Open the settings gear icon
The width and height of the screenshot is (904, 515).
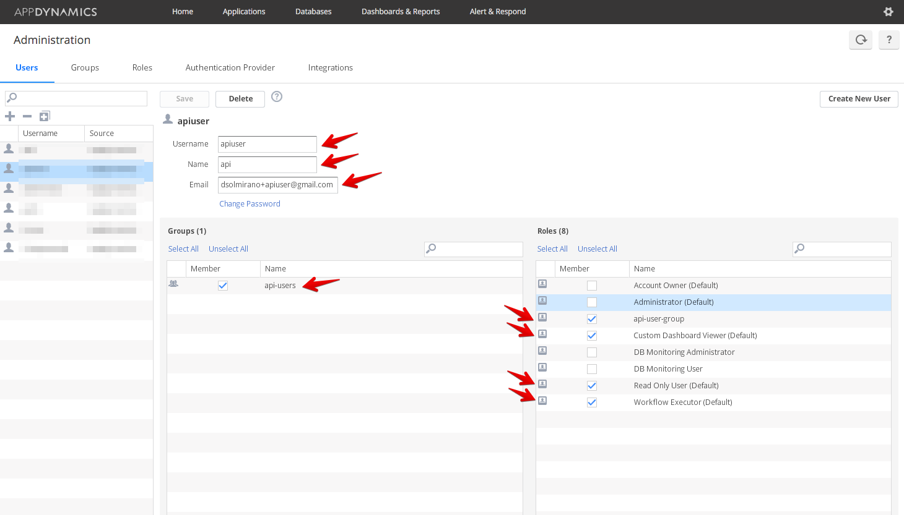(888, 12)
